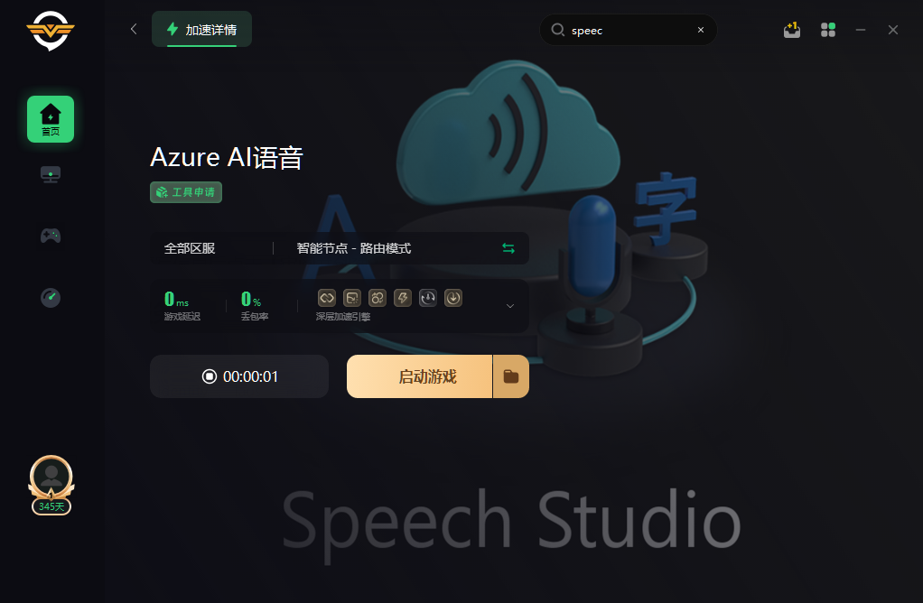Go back with the left arrow
This screenshot has height=603, width=923.
coord(134,29)
